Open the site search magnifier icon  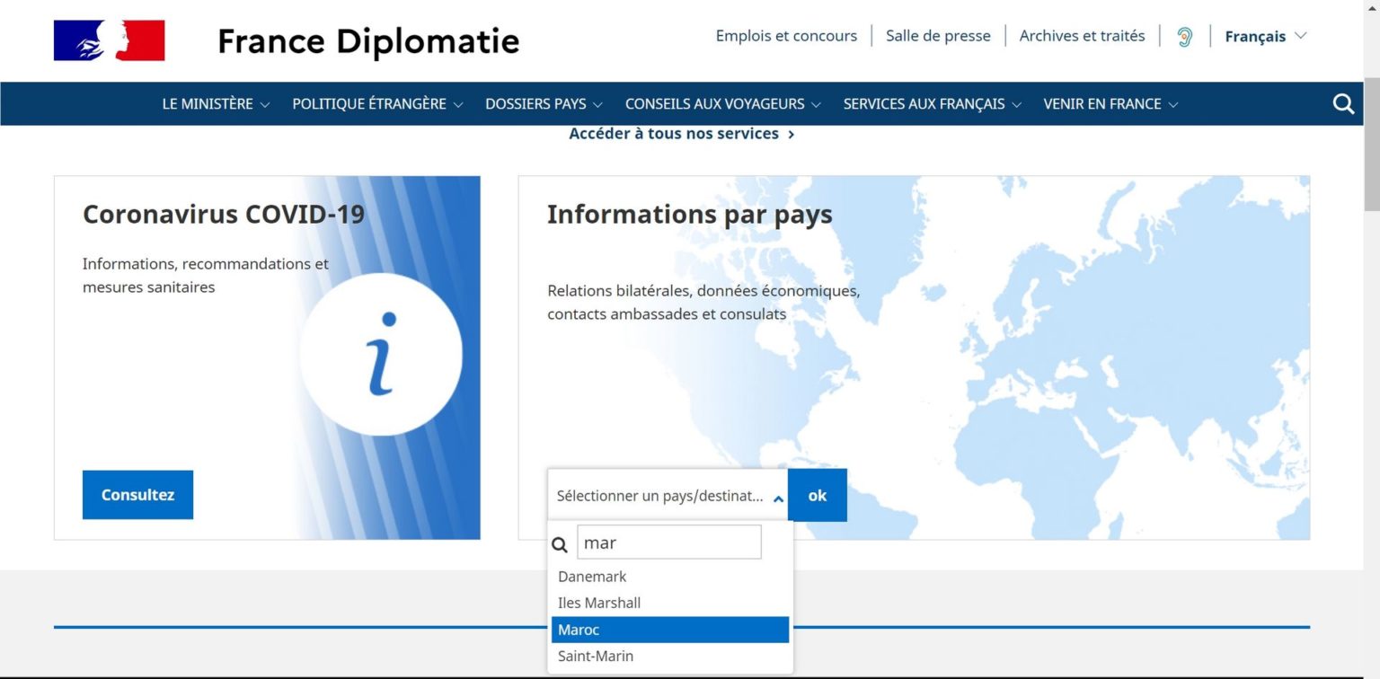point(1343,104)
